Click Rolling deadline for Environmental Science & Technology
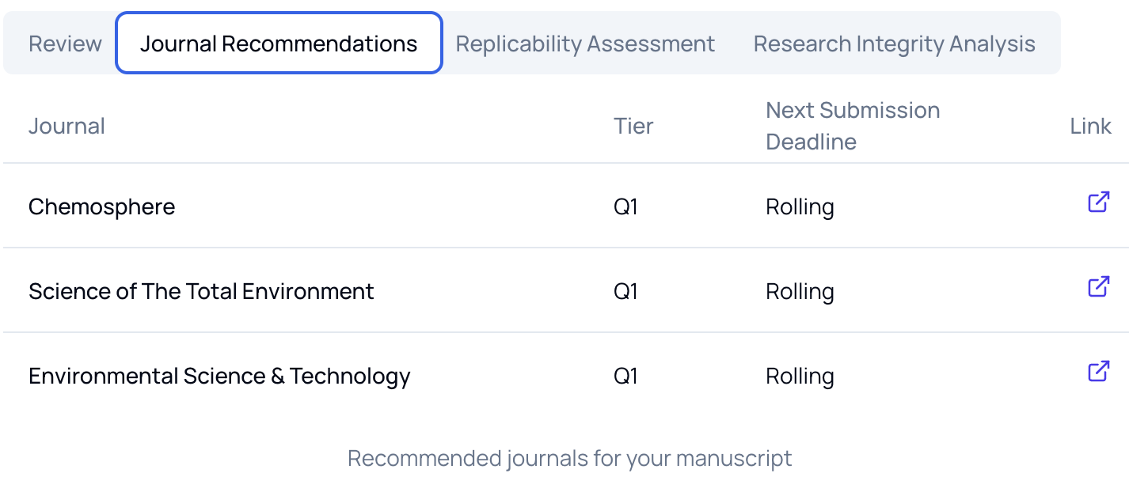This screenshot has width=1129, height=492. pyautogui.click(x=800, y=376)
